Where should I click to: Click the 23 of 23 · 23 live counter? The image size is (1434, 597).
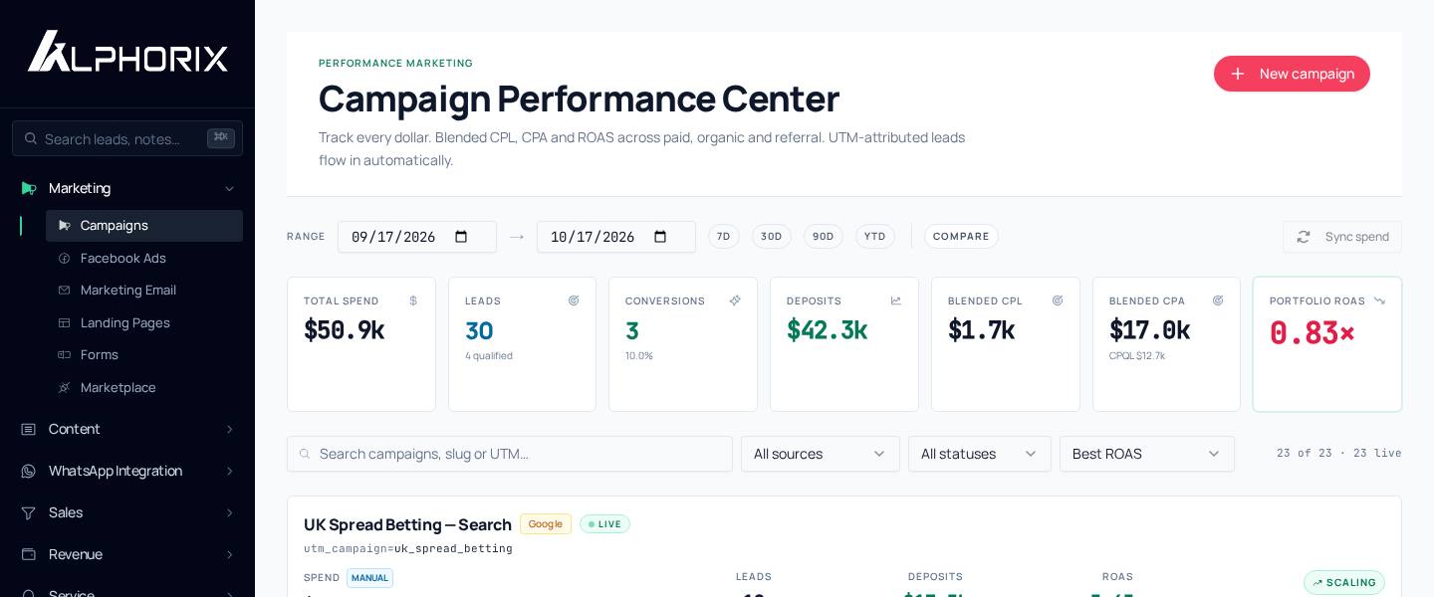(x=1339, y=454)
